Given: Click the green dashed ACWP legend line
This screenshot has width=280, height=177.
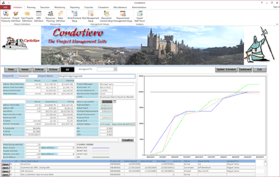Looking at the screenshot, I should pyautogui.click(x=101, y=154).
